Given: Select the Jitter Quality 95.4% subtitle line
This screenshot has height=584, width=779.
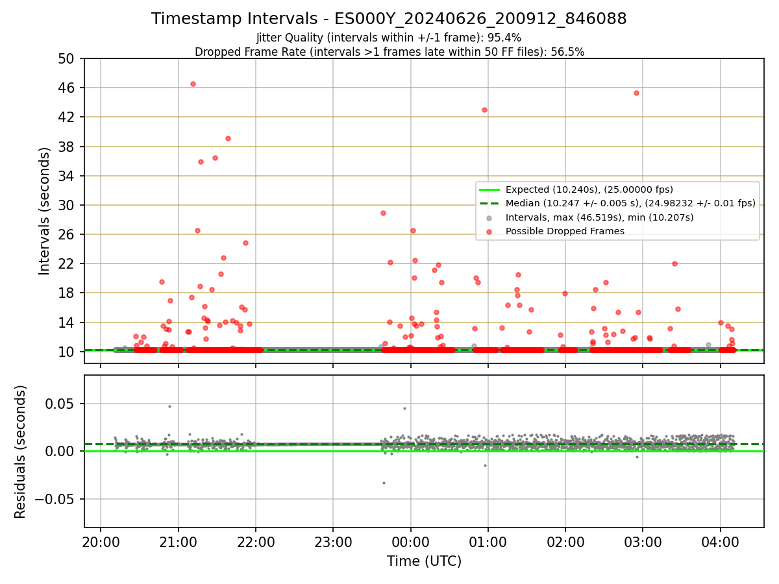Looking at the screenshot, I should point(389,38).
